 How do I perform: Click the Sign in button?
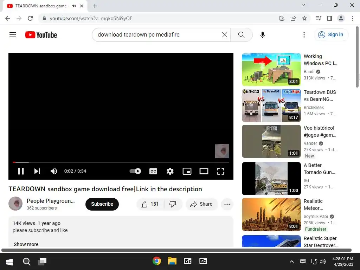tap(331, 35)
